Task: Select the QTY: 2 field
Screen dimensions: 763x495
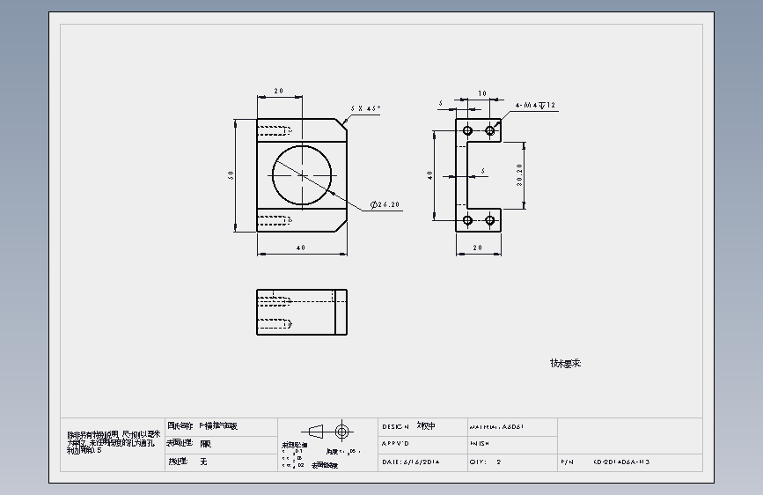Action: (512, 462)
